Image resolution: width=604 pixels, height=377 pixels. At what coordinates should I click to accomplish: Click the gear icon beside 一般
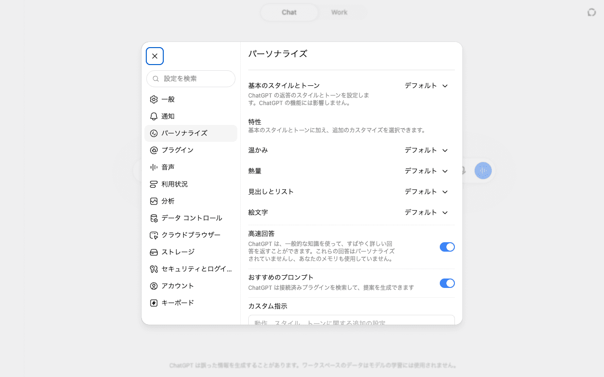pos(154,99)
